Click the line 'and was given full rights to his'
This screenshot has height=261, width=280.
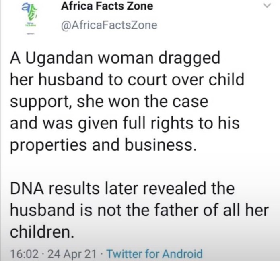[x=125, y=124]
